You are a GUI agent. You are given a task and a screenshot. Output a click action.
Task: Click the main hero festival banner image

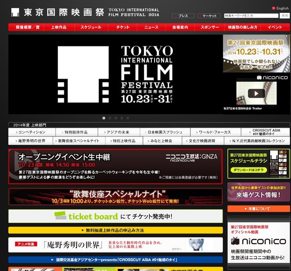(116, 74)
